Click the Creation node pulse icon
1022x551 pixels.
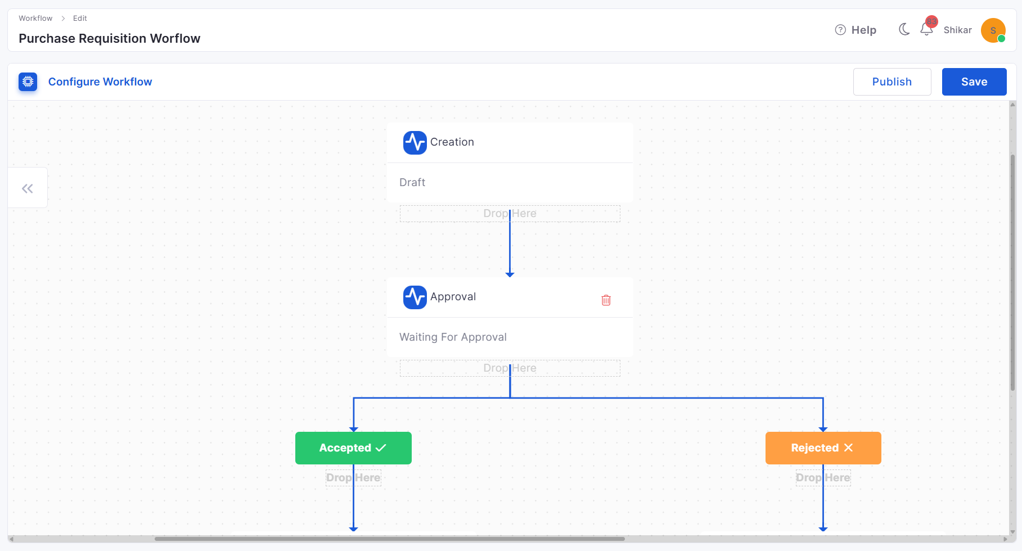point(415,142)
